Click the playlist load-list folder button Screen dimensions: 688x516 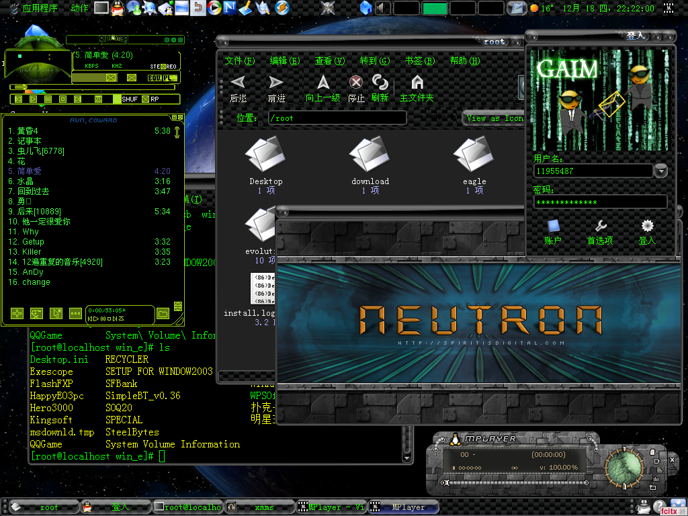(163, 313)
